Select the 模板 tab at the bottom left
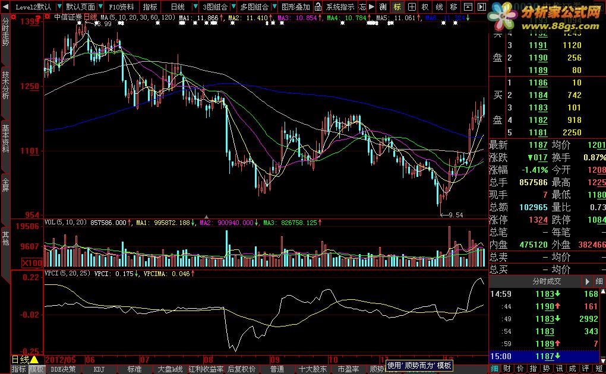Image resolution: width=606 pixels, height=374 pixels. click(36, 369)
